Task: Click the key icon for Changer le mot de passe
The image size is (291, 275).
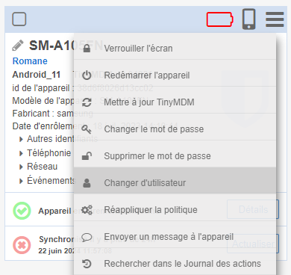Action: (x=87, y=129)
